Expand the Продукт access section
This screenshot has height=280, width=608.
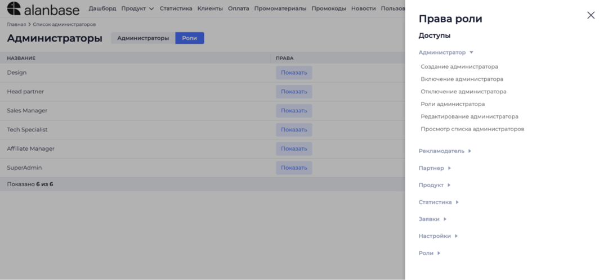435,185
